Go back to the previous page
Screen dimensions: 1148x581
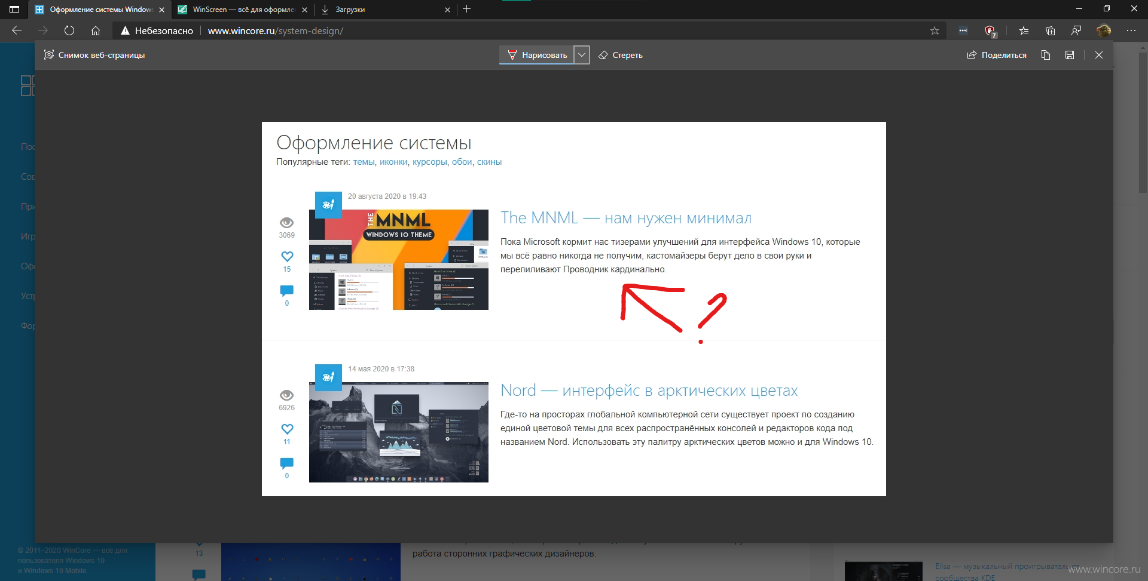pyautogui.click(x=17, y=30)
